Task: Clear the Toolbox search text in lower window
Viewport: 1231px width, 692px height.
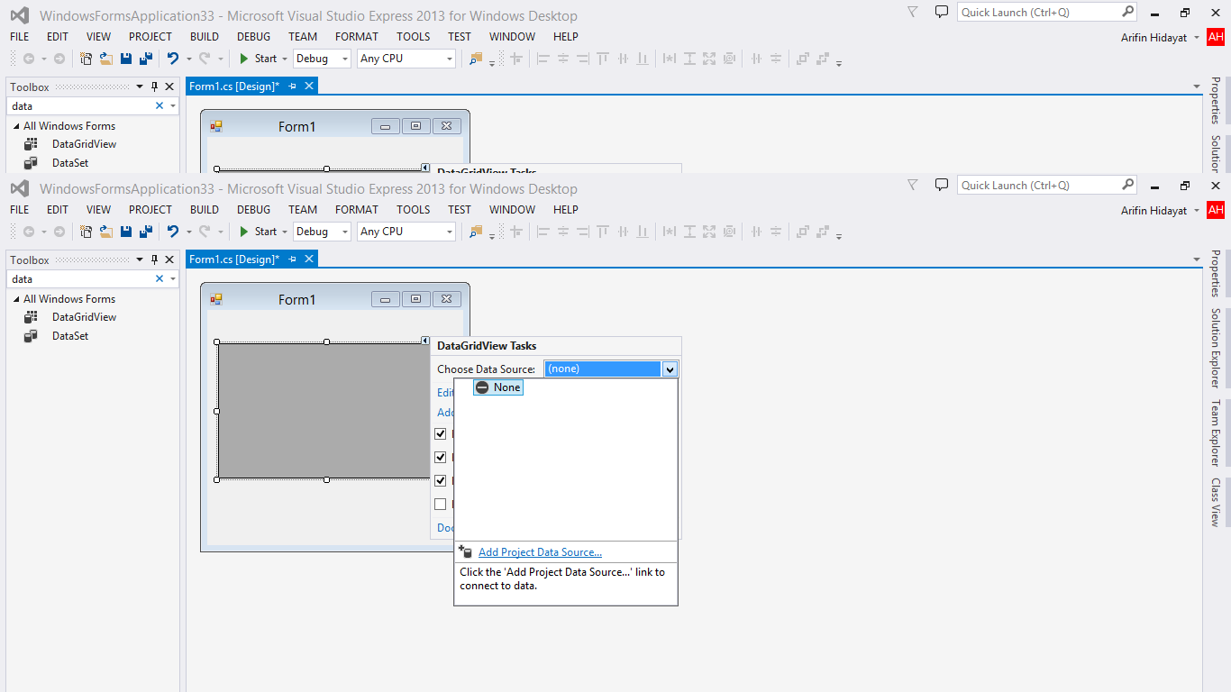Action: pyautogui.click(x=160, y=279)
